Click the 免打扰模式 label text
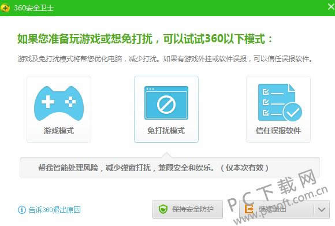 click(166, 131)
